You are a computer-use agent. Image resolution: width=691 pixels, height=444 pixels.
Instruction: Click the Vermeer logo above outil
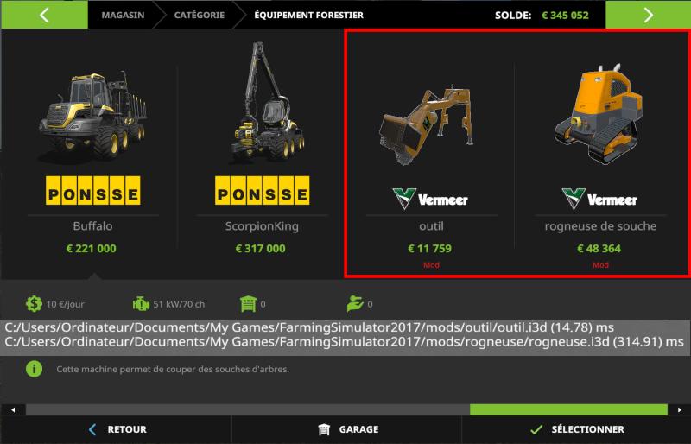pyautogui.click(x=430, y=199)
